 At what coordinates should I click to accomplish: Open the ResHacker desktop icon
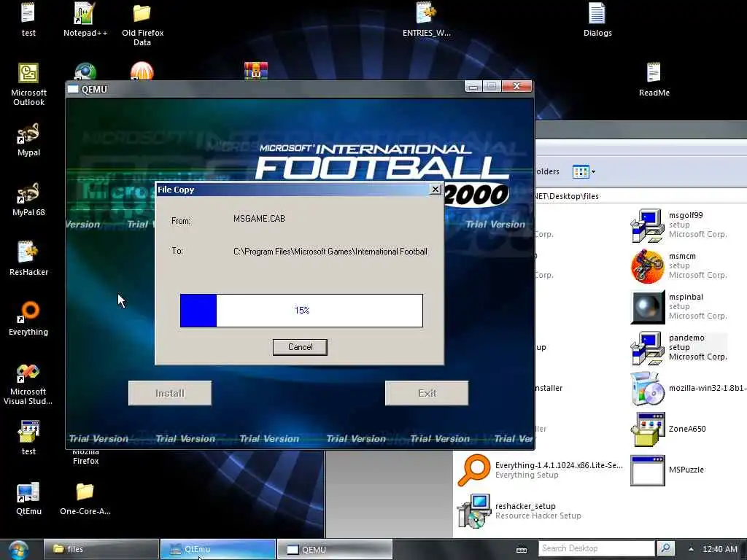[x=28, y=259]
